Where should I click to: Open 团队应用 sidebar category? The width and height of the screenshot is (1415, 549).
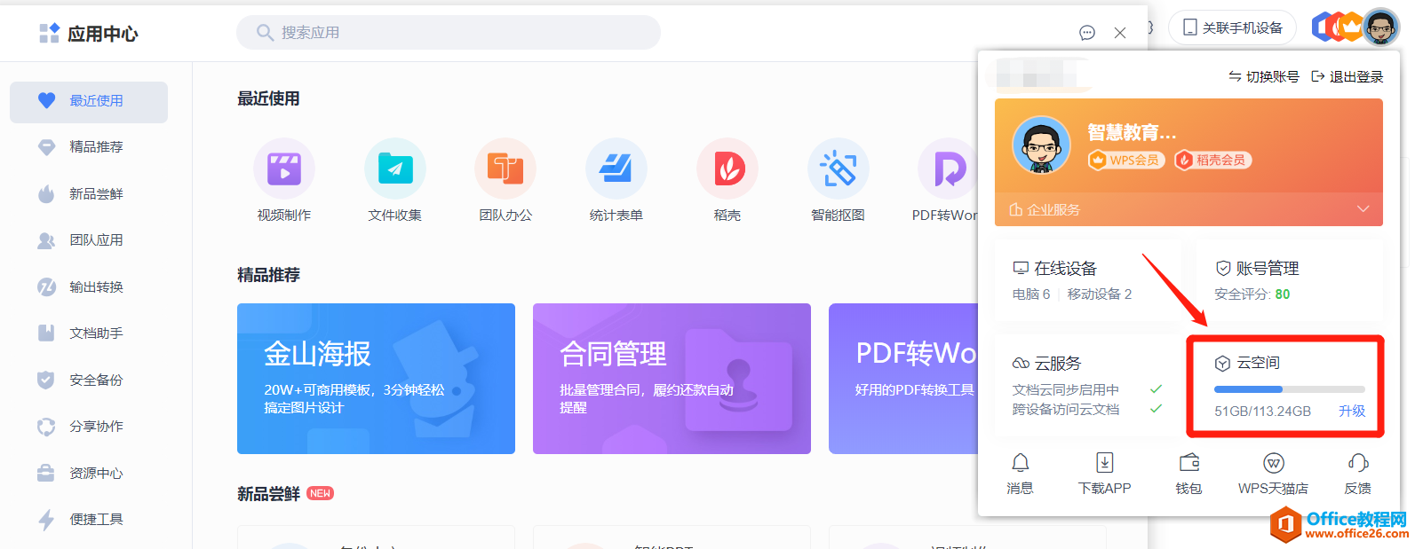[89, 240]
